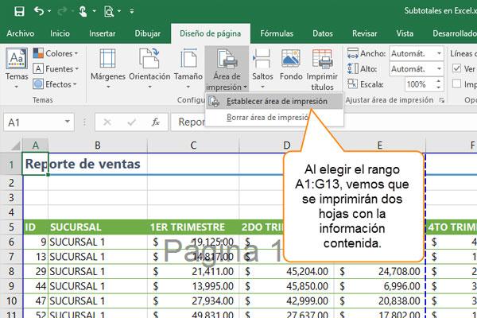Toggle the Ver gridlines checkbox
Viewport: 477px width, 318px height.
click(x=457, y=68)
